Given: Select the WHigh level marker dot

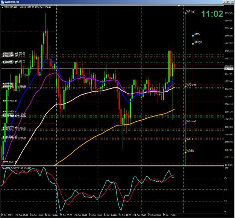Looking at the screenshot, I should (185, 13).
